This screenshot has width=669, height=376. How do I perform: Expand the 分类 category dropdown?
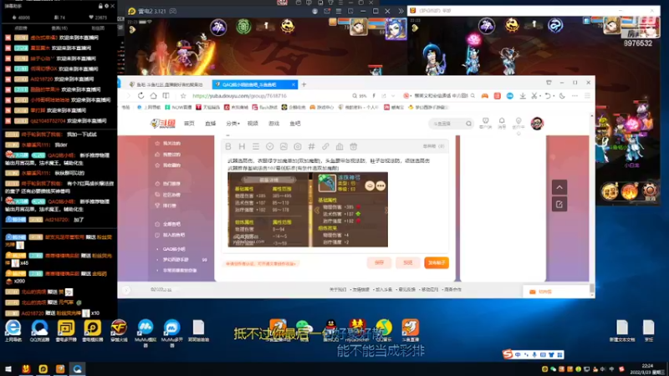point(232,124)
